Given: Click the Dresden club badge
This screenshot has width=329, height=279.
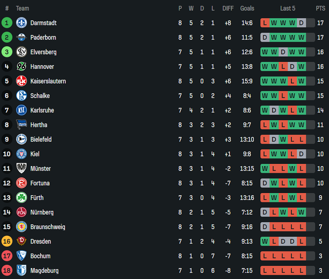Looking at the screenshot, I should (x=22, y=241).
